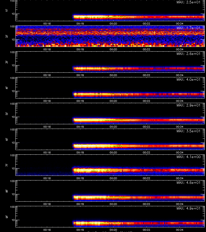Select the MAX: 2.6e+01 readout

point(188,54)
